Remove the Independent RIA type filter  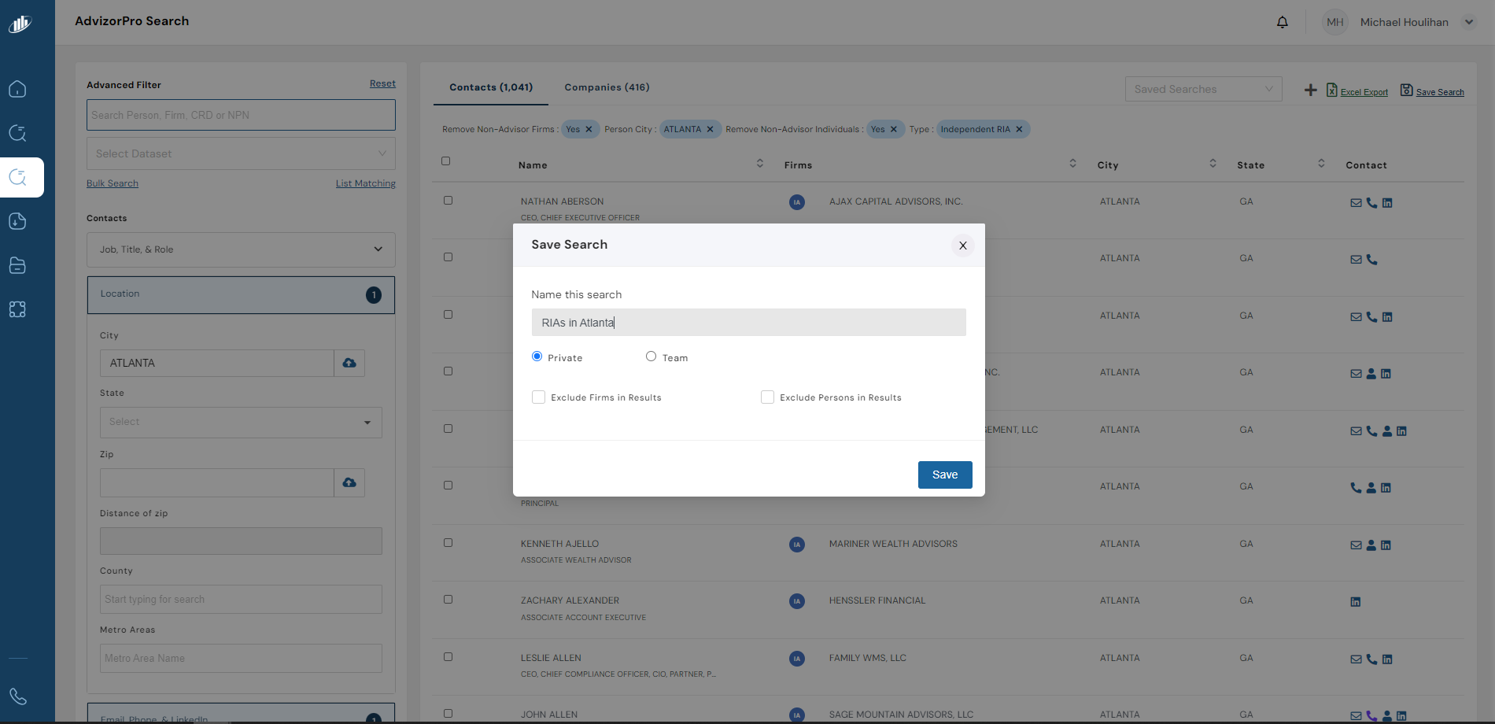coord(1019,129)
